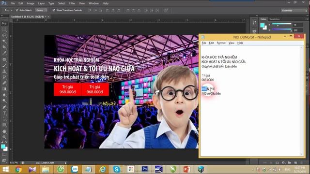Image resolution: width=310 pixels, height=174 pixels.
Task: Click the foreground cyan color swatch in toolbox
Action: 3,146
